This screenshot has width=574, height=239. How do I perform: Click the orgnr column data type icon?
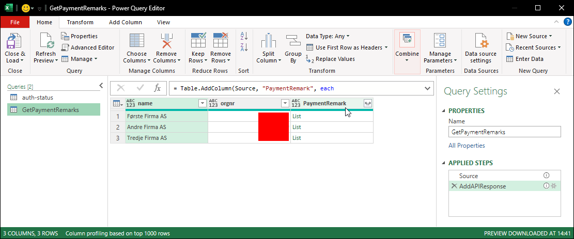pos(213,104)
